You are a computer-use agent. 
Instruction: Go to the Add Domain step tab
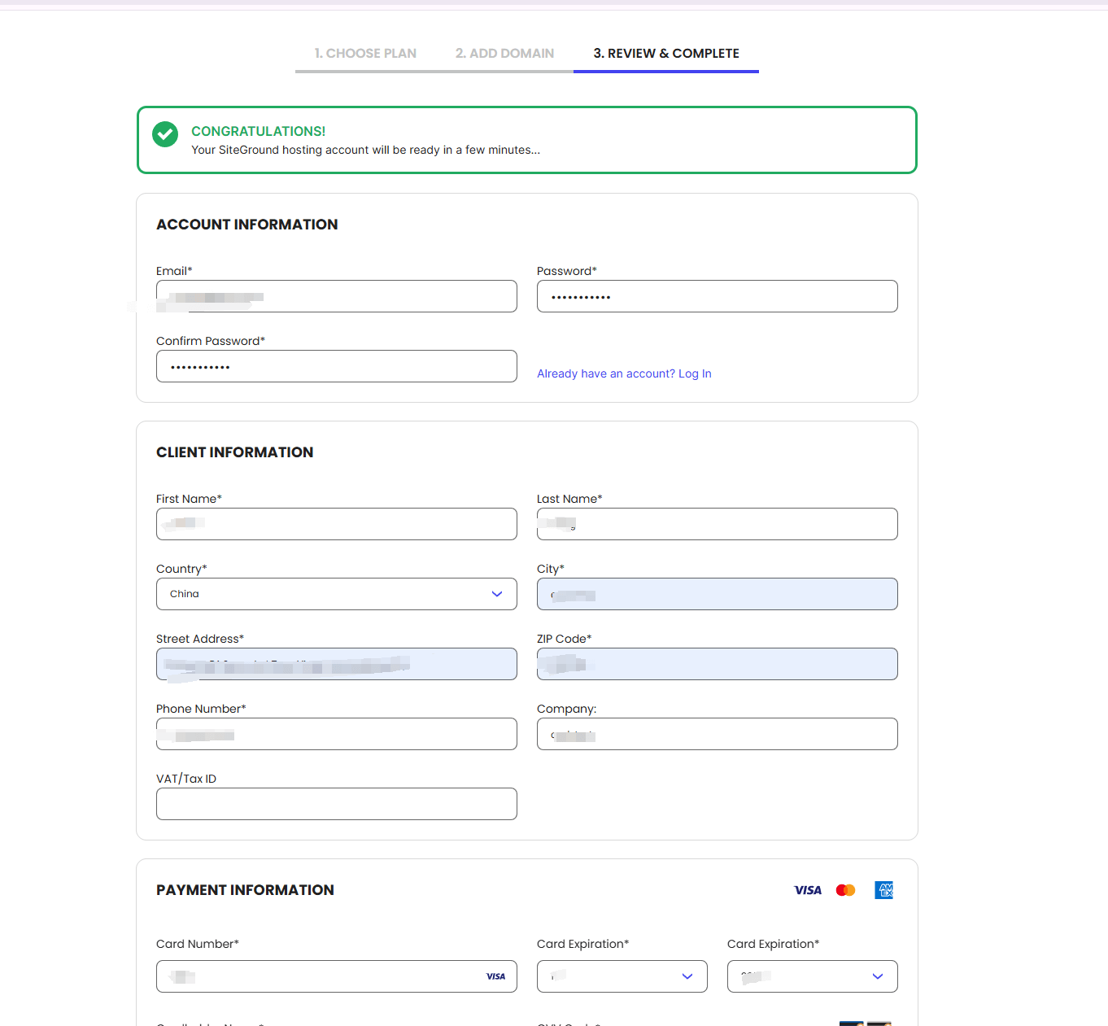pos(504,54)
